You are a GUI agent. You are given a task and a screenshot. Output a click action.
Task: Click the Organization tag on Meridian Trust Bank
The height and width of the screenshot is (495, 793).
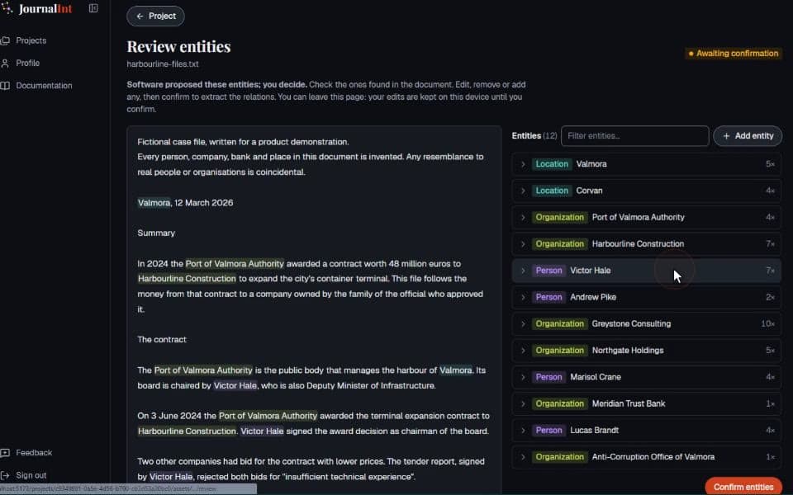[x=560, y=403]
